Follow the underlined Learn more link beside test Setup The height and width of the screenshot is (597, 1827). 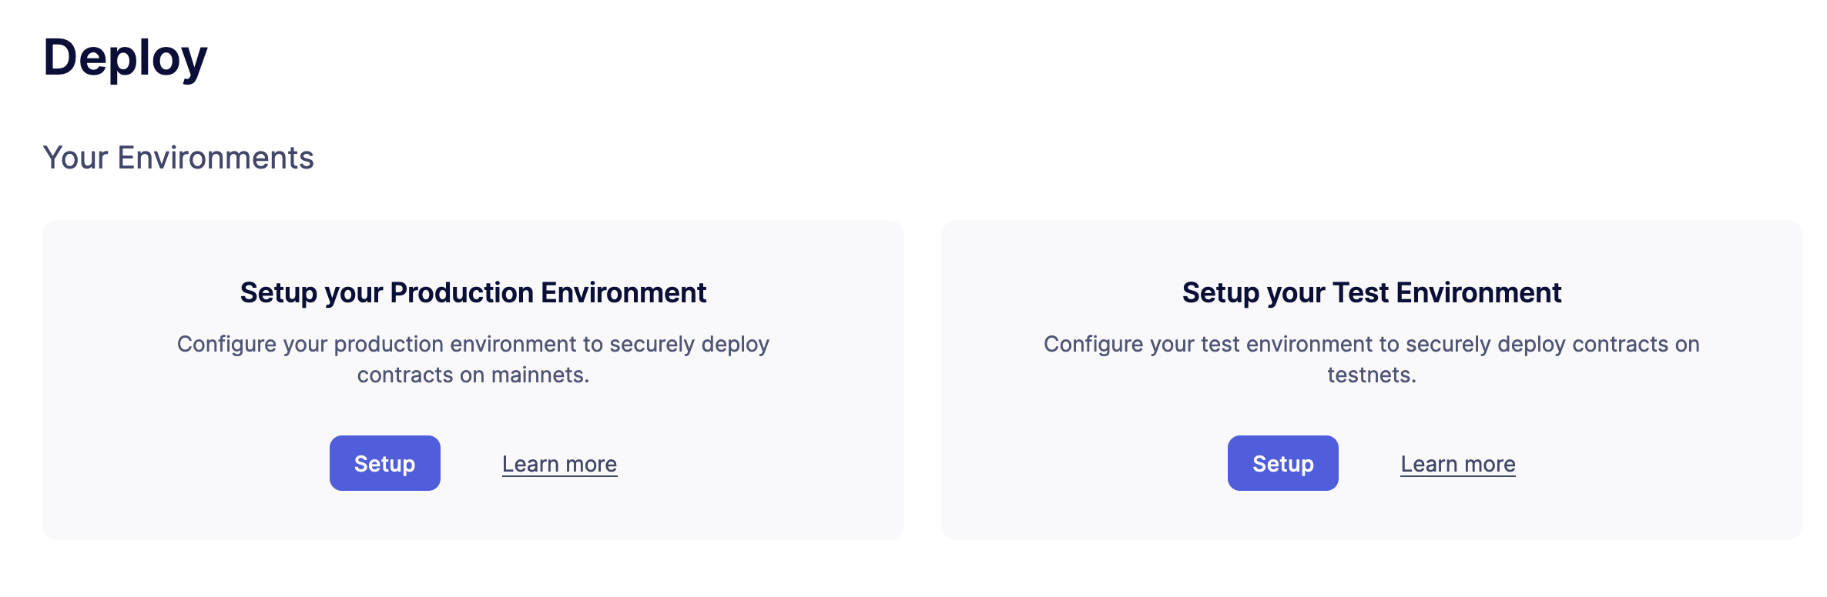pos(1458,462)
